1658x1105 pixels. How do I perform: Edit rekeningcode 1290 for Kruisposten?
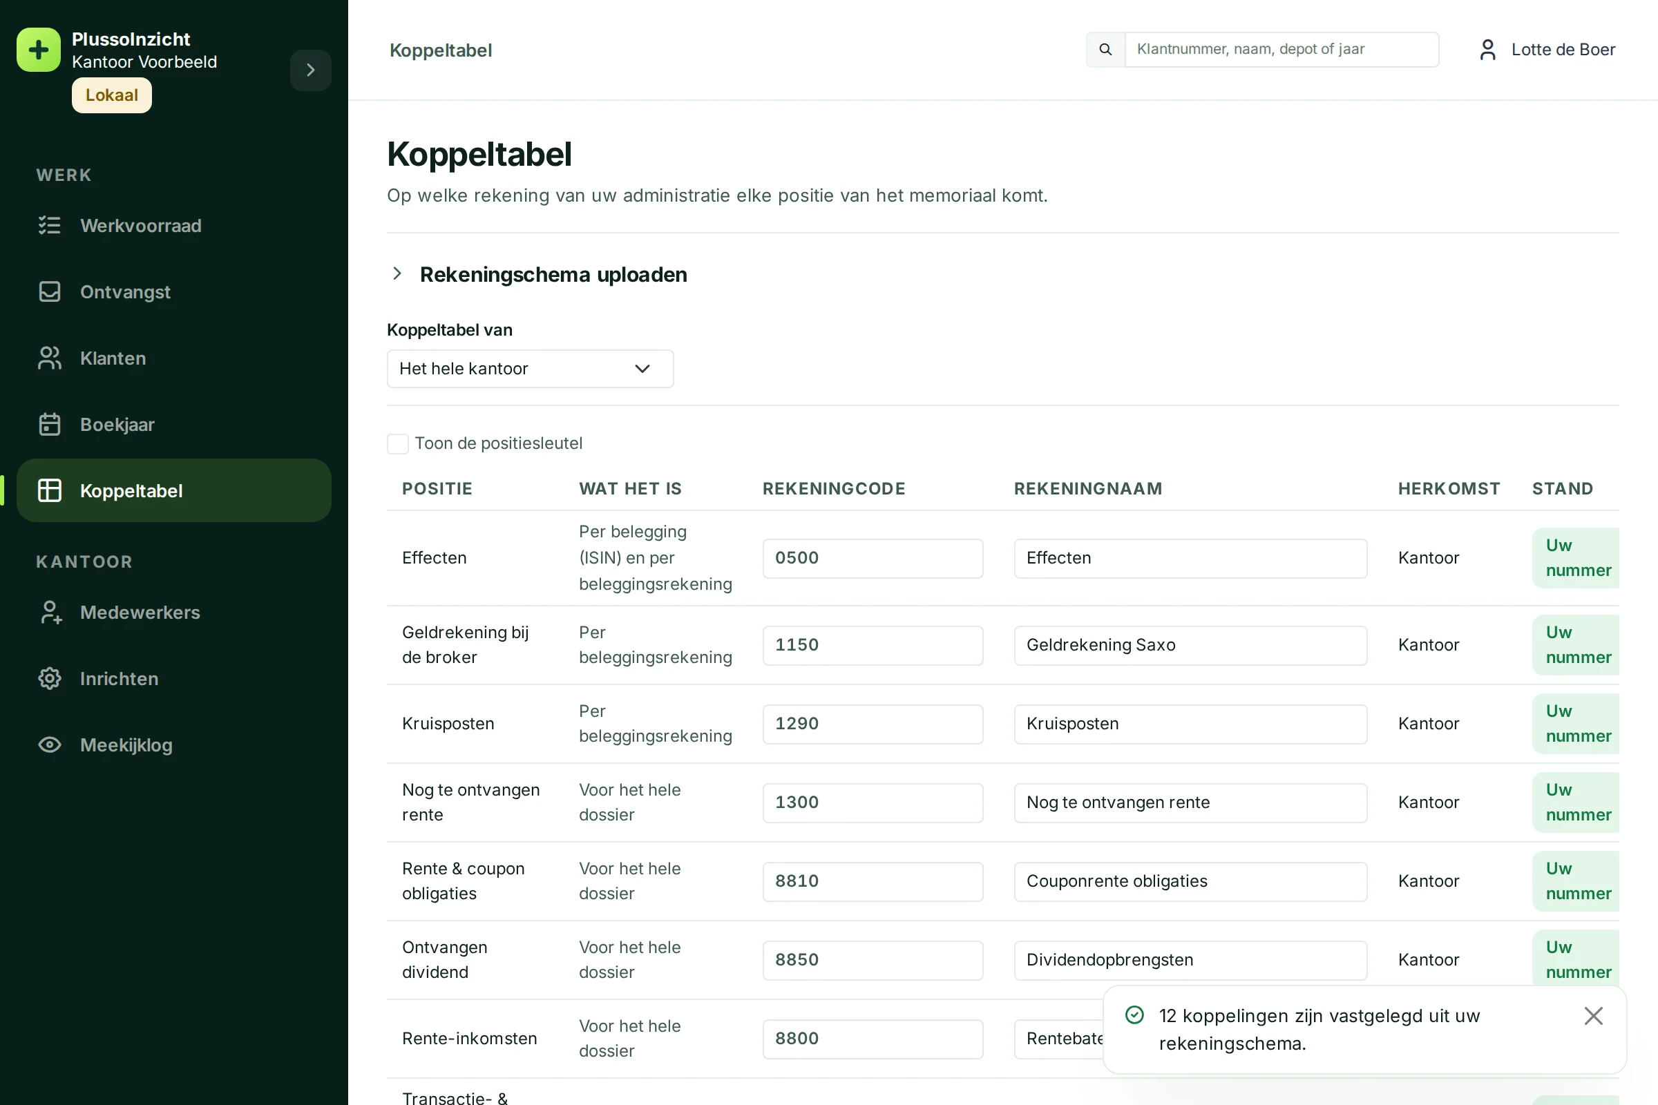pyautogui.click(x=873, y=724)
